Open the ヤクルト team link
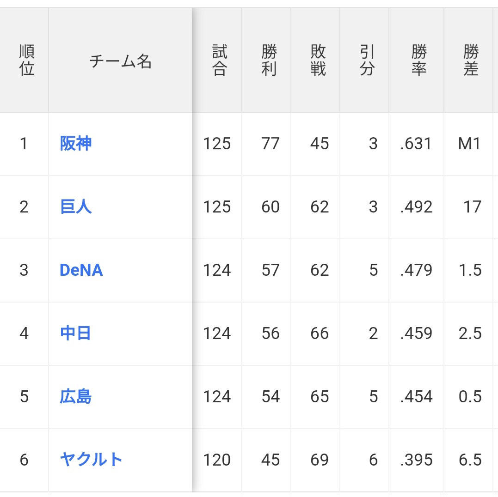 [x=91, y=460]
